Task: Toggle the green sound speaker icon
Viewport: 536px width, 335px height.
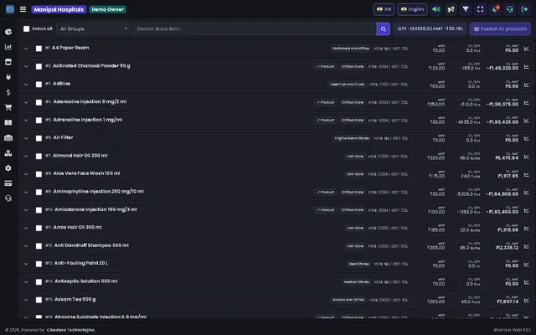Action: pyautogui.click(x=436, y=9)
